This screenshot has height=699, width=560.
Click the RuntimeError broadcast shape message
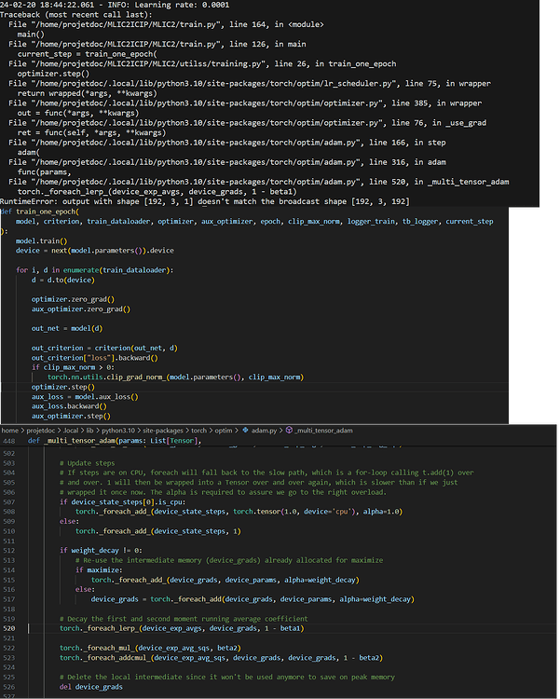coord(205,201)
